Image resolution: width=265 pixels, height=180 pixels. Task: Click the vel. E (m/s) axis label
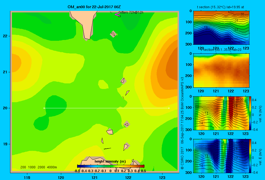click(260, 157)
